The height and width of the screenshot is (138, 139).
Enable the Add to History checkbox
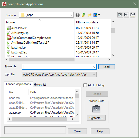coord(85,85)
